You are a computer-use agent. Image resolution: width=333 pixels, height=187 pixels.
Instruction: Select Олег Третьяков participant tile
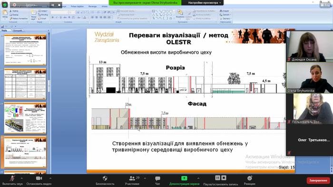[x=310, y=140]
